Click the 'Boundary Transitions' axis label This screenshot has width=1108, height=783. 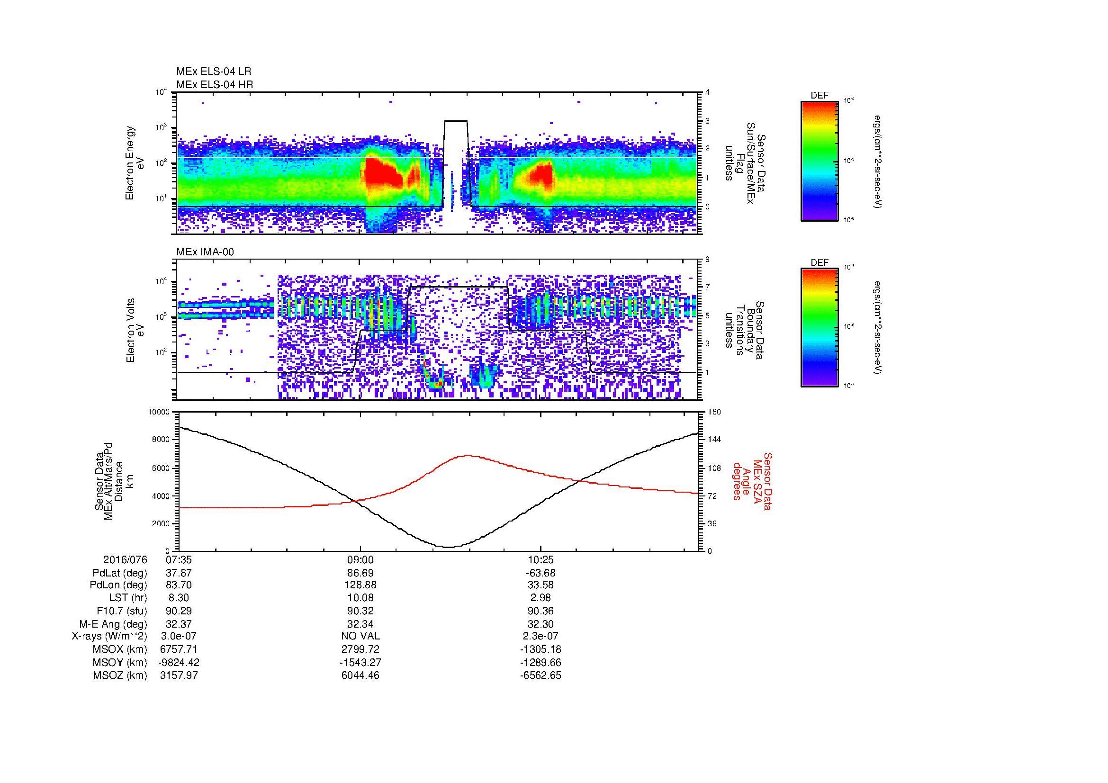coord(746,331)
